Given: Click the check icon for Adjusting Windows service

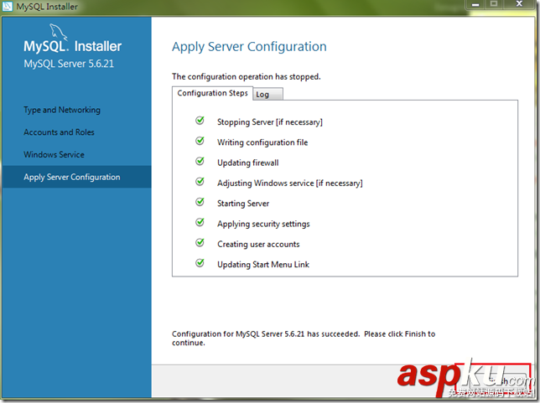Looking at the screenshot, I should coord(200,181).
